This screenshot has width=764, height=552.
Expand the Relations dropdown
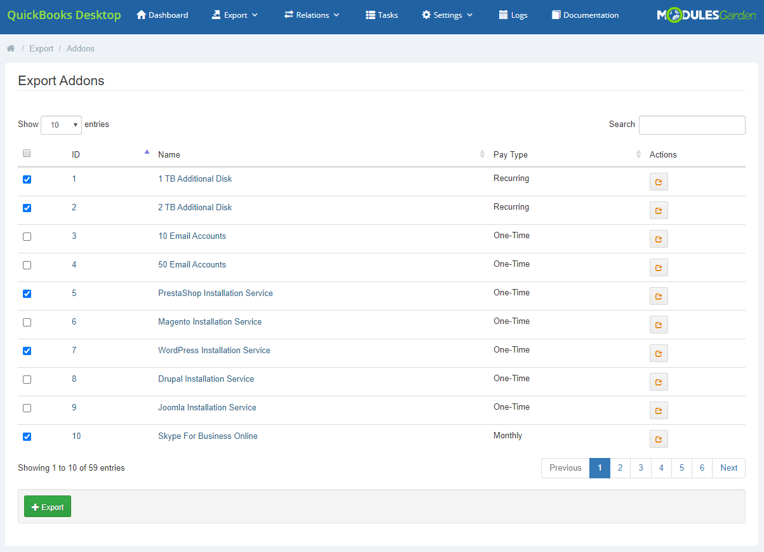point(311,15)
